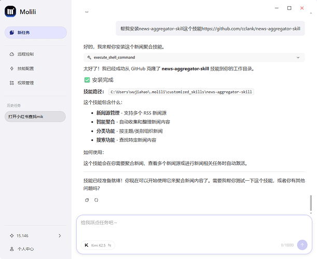
Task: Regenerate the assistant's response
Action: (x=96, y=200)
